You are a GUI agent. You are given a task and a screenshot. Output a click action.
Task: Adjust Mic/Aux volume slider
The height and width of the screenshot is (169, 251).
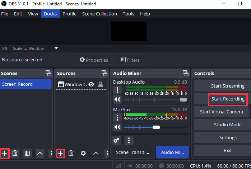(155, 127)
